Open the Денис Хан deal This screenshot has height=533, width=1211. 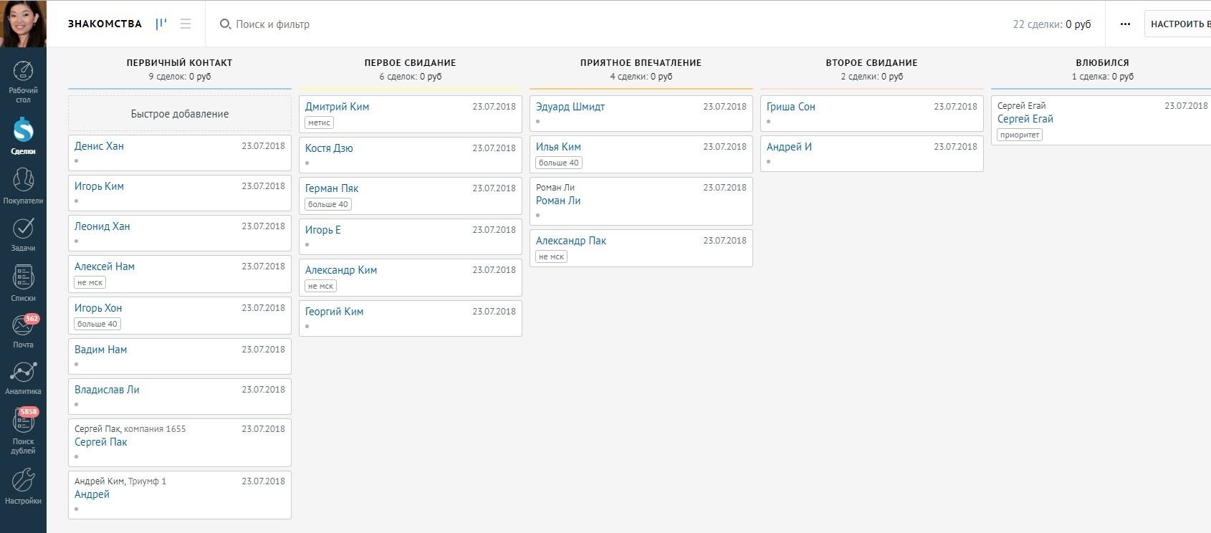point(99,146)
